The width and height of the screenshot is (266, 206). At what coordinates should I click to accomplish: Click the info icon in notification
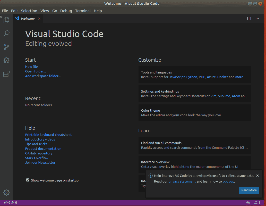[x=150, y=176]
